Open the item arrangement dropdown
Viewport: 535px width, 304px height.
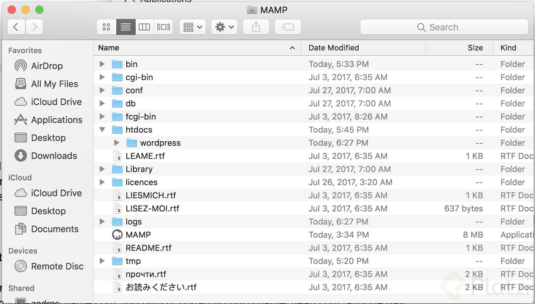[x=192, y=27]
